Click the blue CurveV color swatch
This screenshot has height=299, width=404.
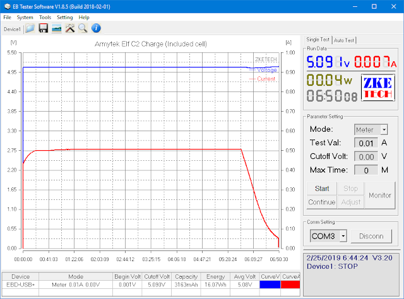coord(270,284)
